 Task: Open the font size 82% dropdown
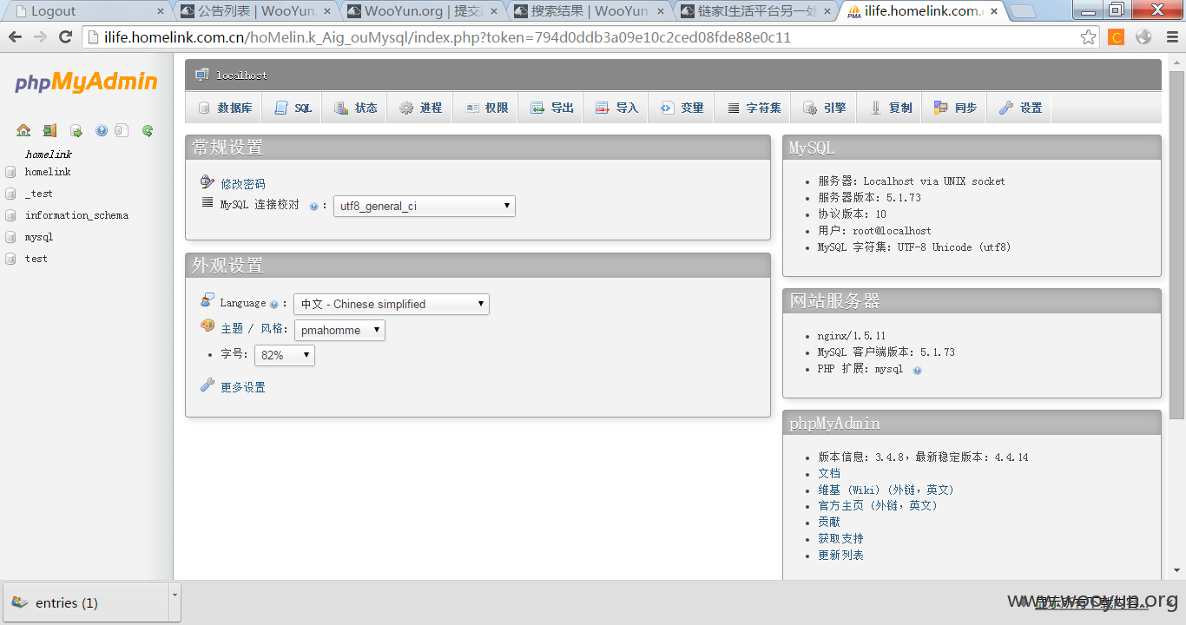click(285, 355)
